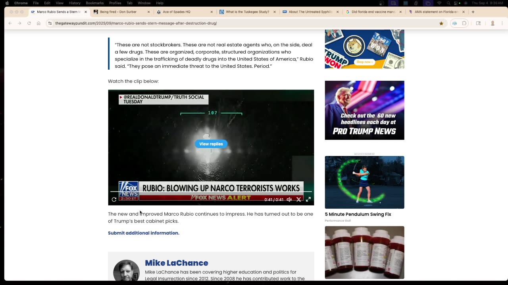Open the Window menu
This screenshot has width=508, height=285.
[x=144, y=3]
